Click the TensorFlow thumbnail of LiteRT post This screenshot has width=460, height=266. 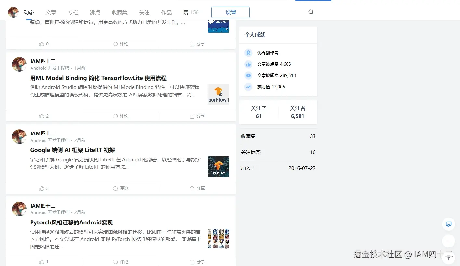(x=218, y=167)
